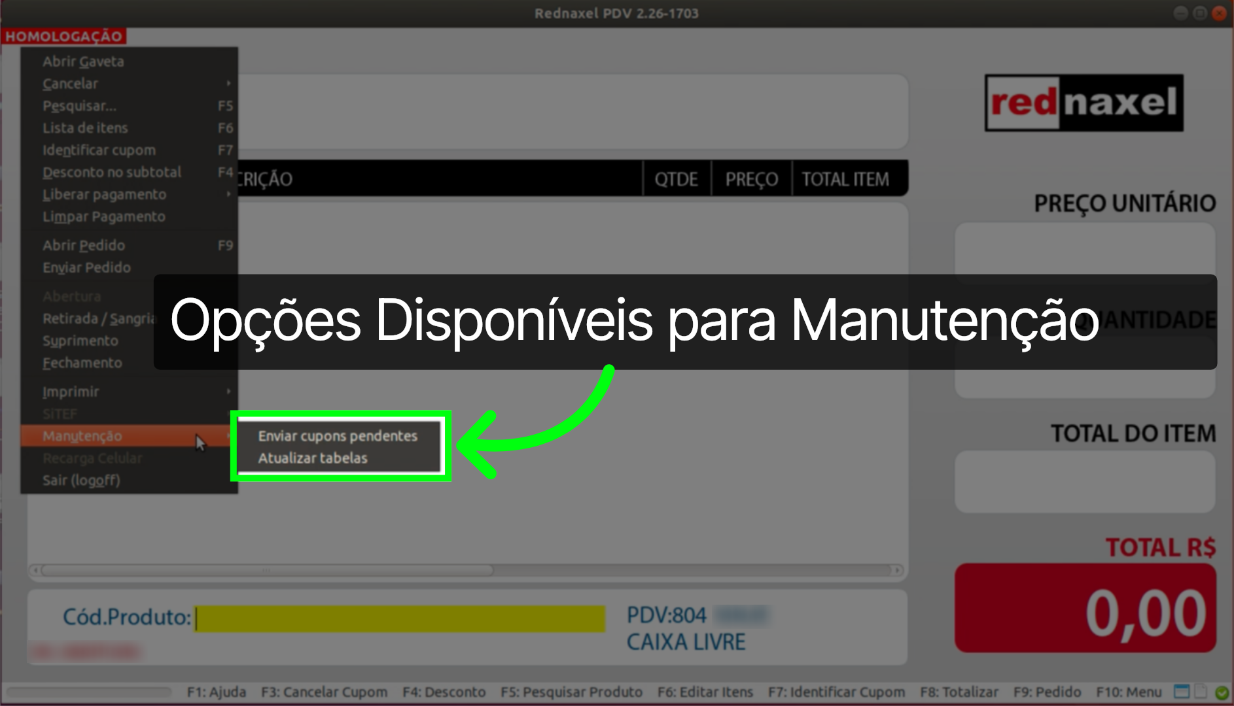Choose Abrir Gaveta from the menu

[84, 61]
